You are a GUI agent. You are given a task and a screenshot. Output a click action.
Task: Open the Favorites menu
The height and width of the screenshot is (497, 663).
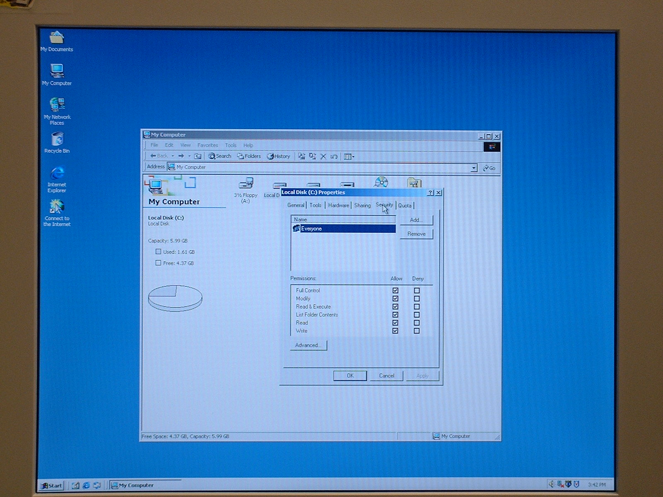point(207,145)
